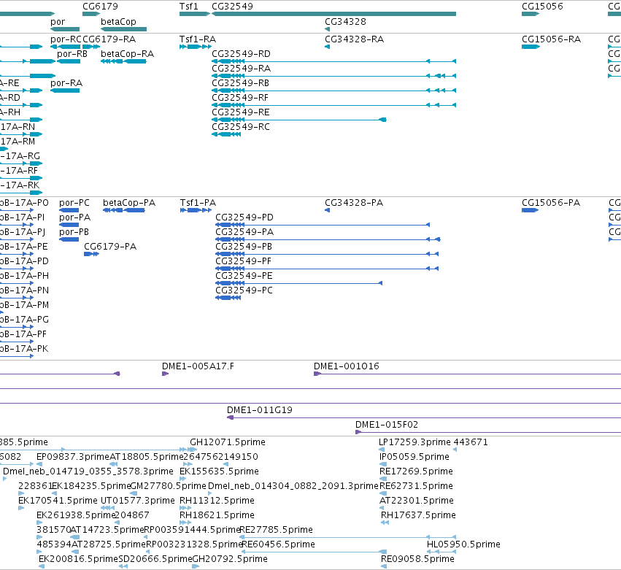Select the por-RB transcript label
This screenshot has height=570, width=621.
72,54
